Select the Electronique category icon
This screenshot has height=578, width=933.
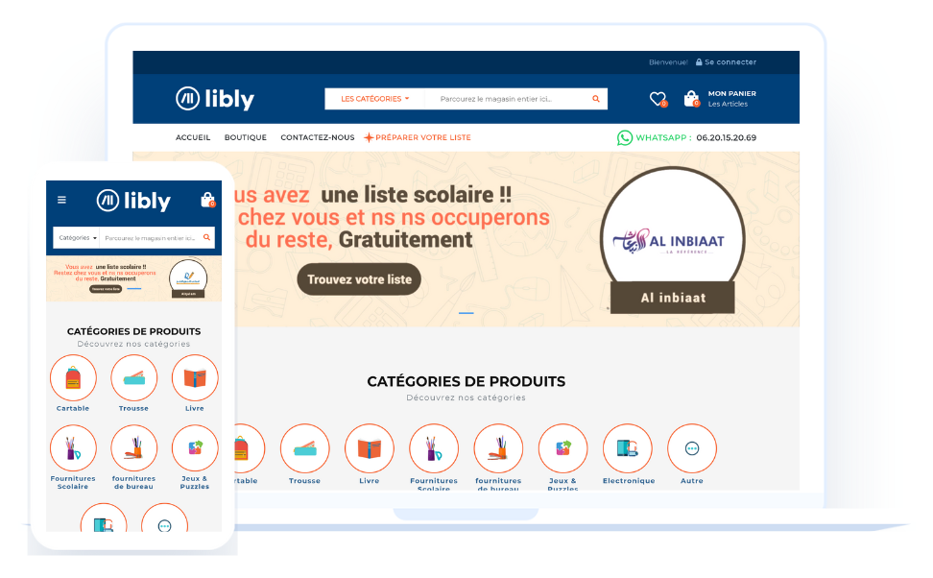pyautogui.click(x=627, y=448)
